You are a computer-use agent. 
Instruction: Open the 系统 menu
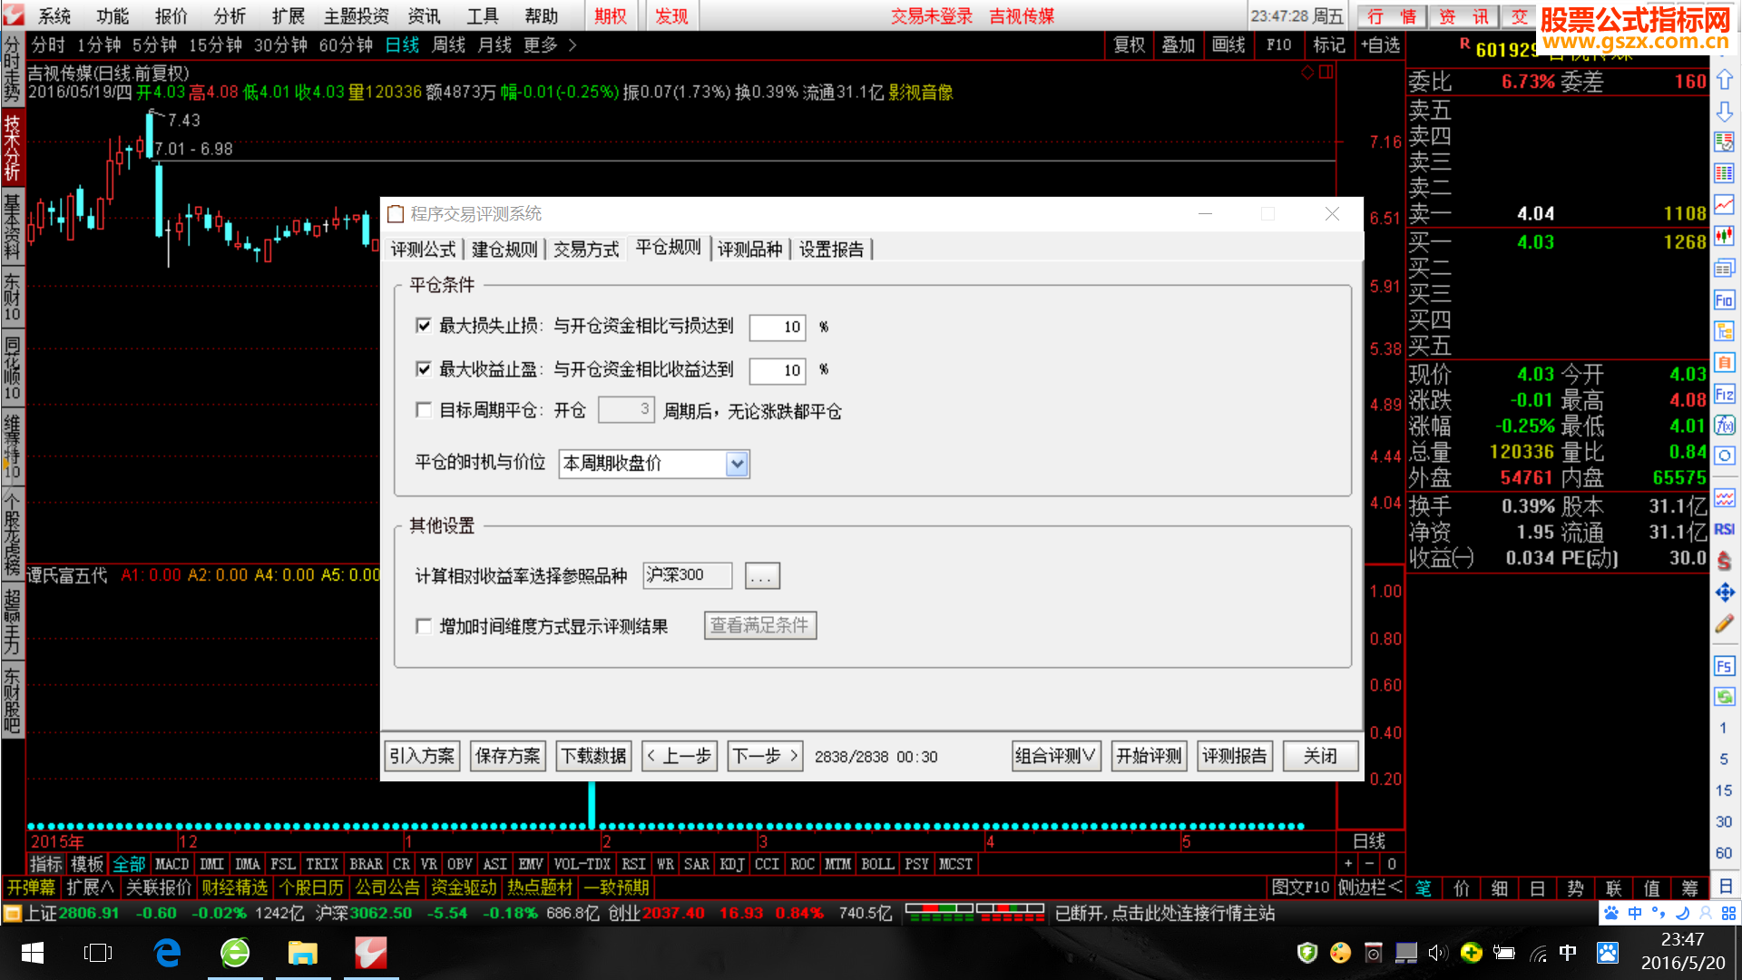pos(54,16)
